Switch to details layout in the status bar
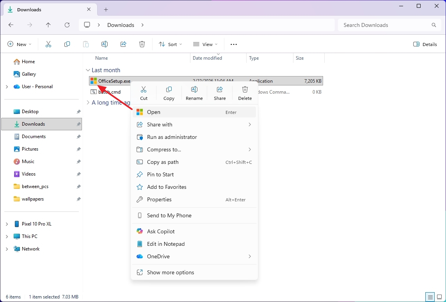 tap(430, 297)
